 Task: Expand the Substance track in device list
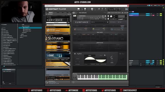point(3,71)
